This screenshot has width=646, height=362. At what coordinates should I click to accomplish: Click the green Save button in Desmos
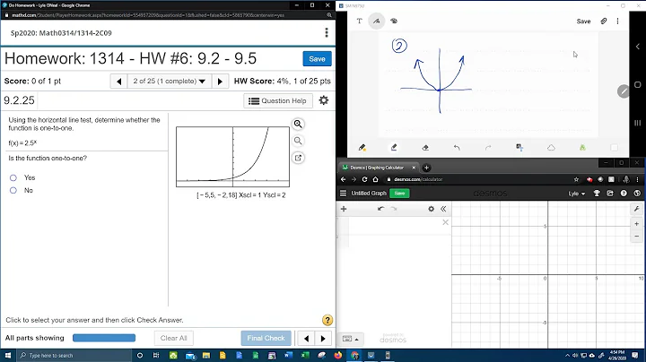399,193
